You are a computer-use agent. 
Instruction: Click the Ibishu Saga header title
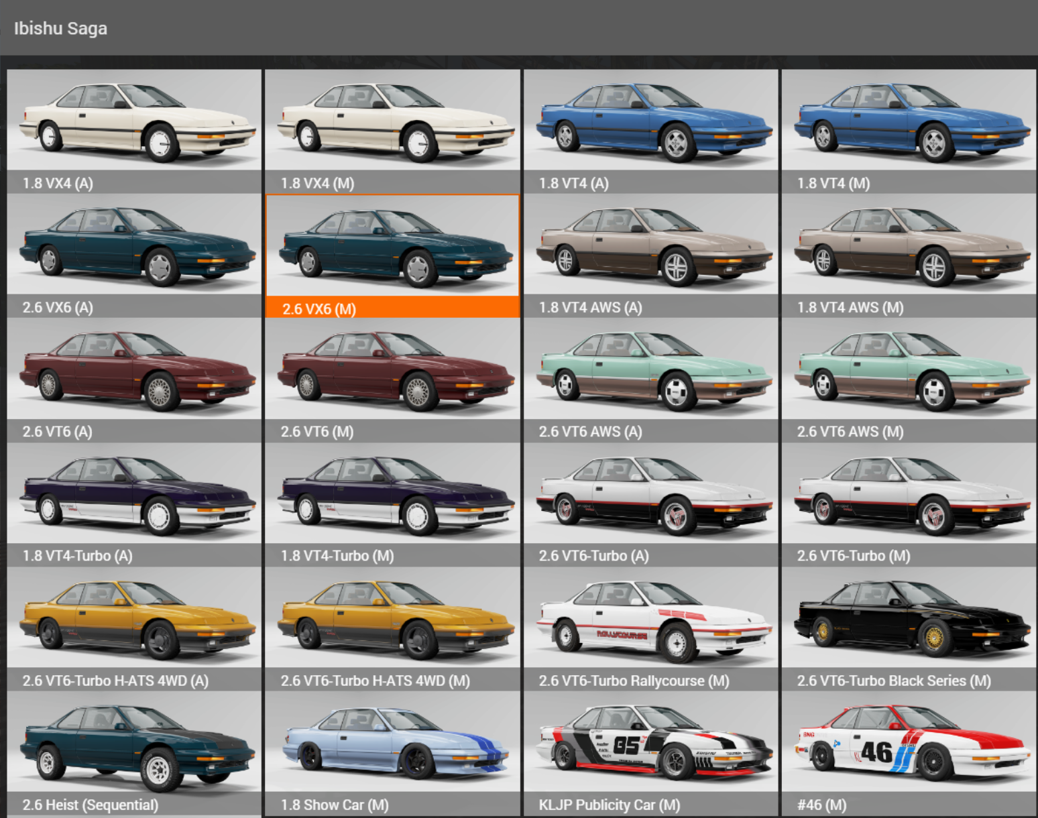click(60, 28)
